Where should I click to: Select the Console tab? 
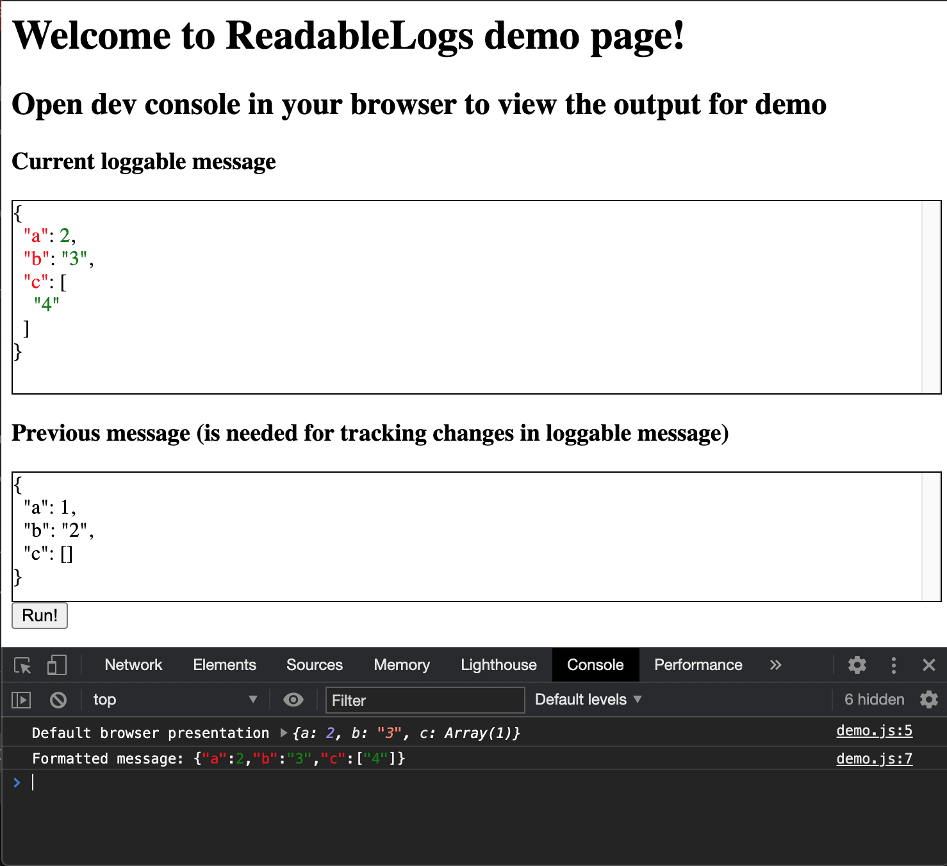pyautogui.click(x=595, y=665)
